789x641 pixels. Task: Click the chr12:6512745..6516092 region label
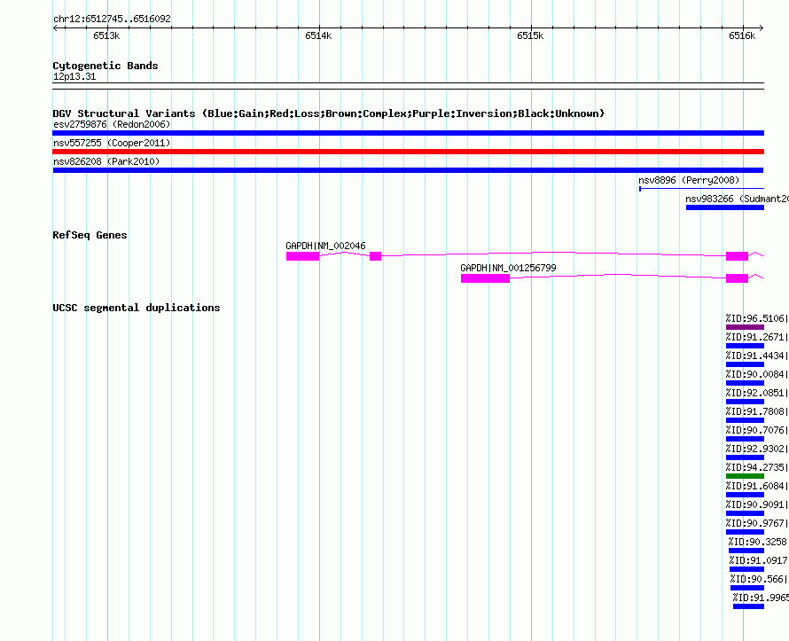click(x=112, y=19)
